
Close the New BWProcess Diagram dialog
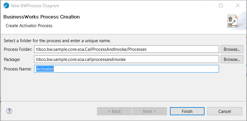[238, 5]
